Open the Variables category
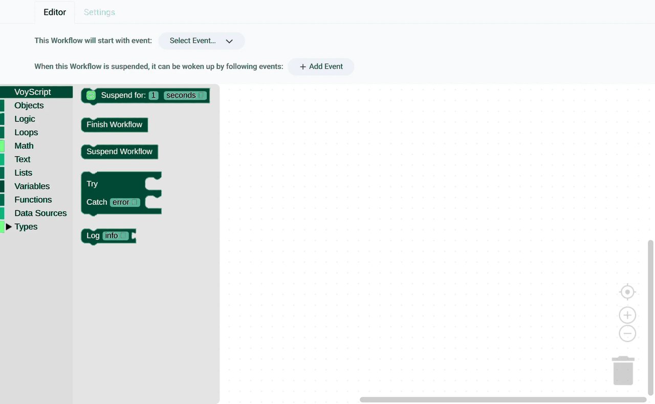 click(x=36, y=186)
